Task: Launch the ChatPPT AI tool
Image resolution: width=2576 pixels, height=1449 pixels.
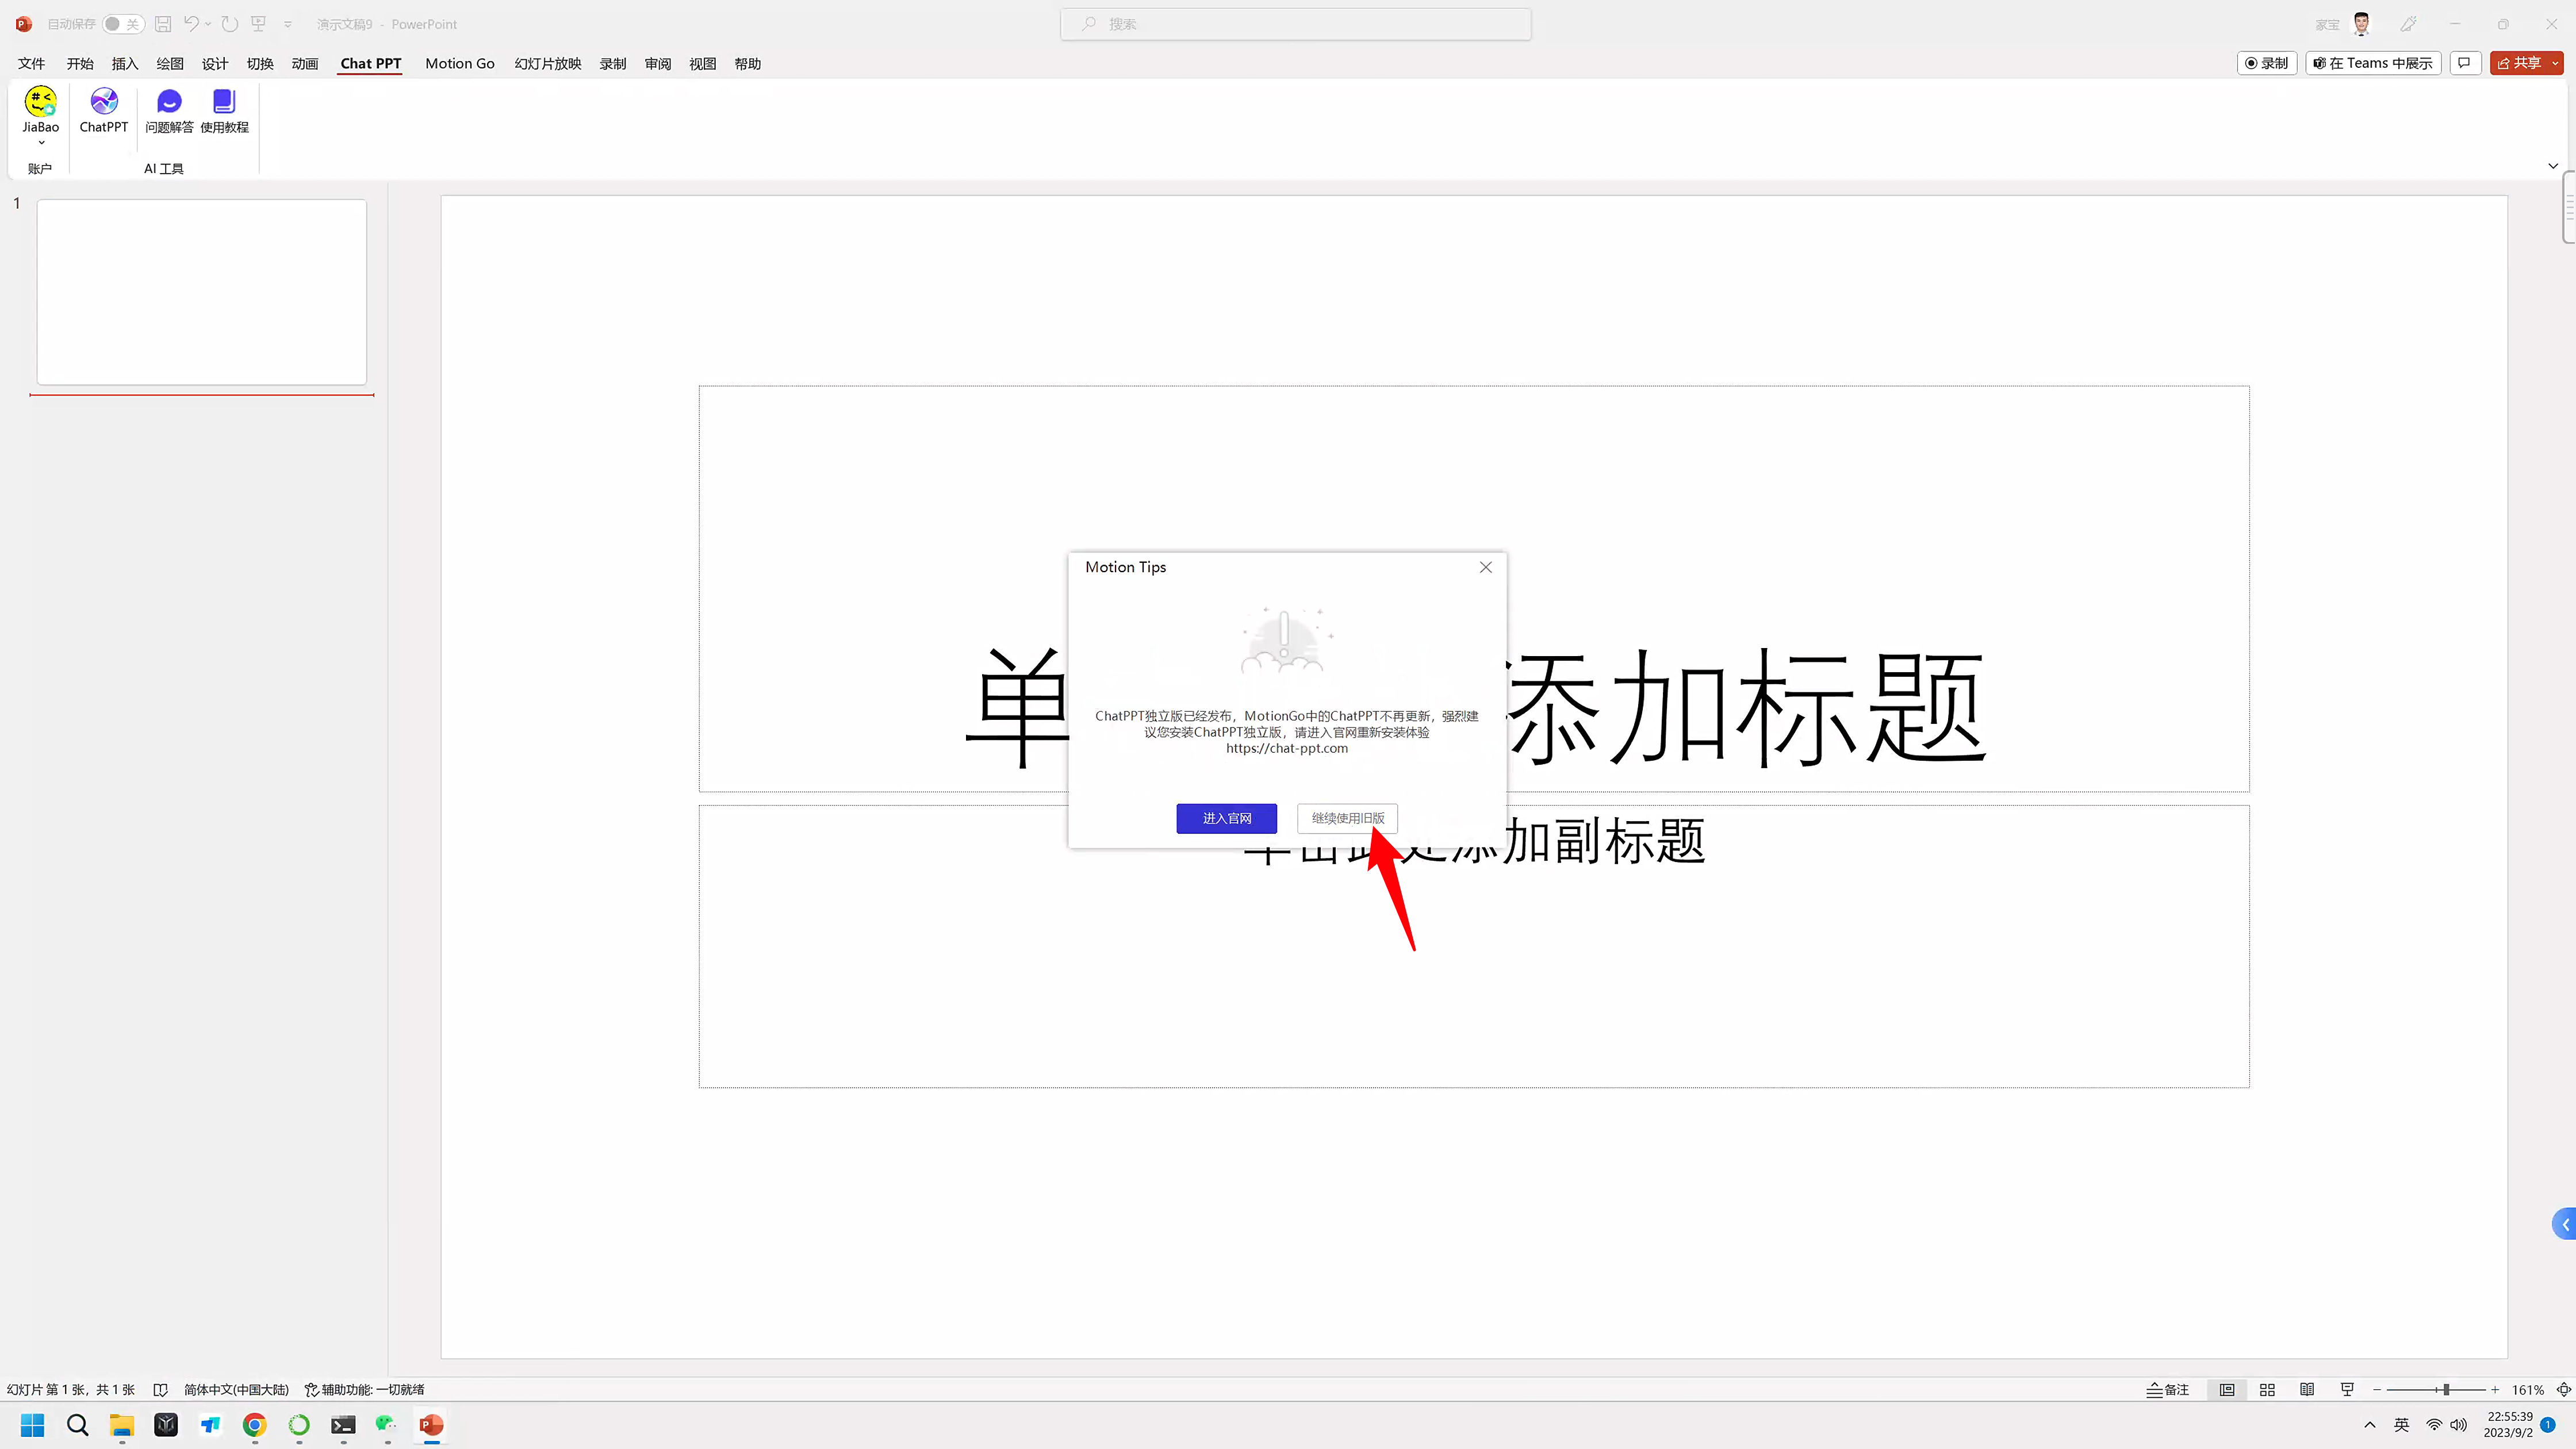Action: click(x=104, y=111)
